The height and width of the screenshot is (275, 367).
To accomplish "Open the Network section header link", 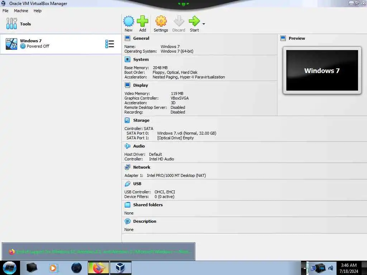I will click(x=142, y=167).
